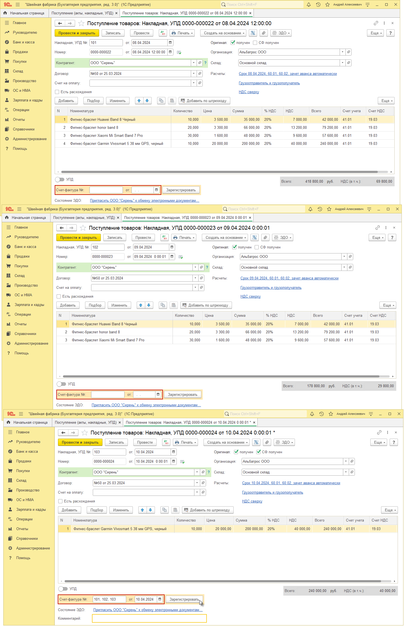Screen dimensions: 404x626
Task: Open calendar beside Счет-фактура date 10.04.2024
Action: tap(160, 599)
